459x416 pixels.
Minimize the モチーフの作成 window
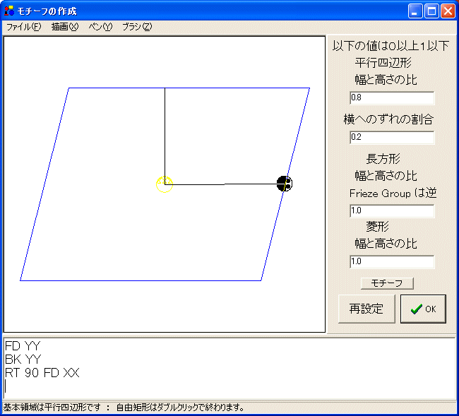(415, 11)
